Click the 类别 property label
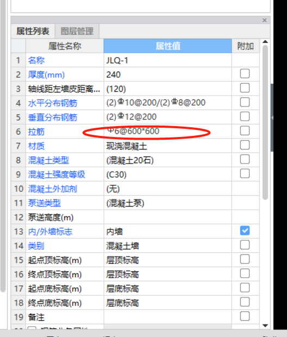 (x=36, y=246)
